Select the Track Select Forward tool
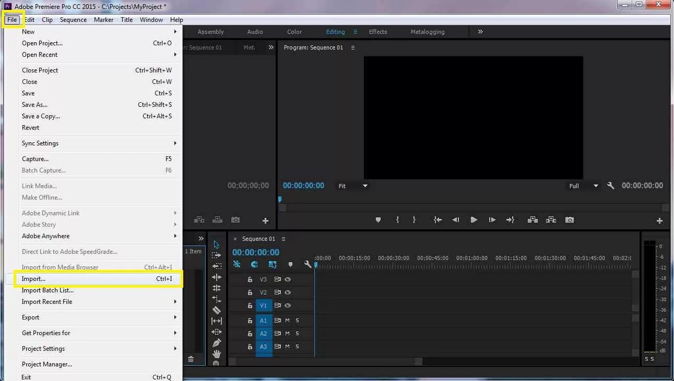The height and width of the screenshot is (381, 674). click(216, 255)
